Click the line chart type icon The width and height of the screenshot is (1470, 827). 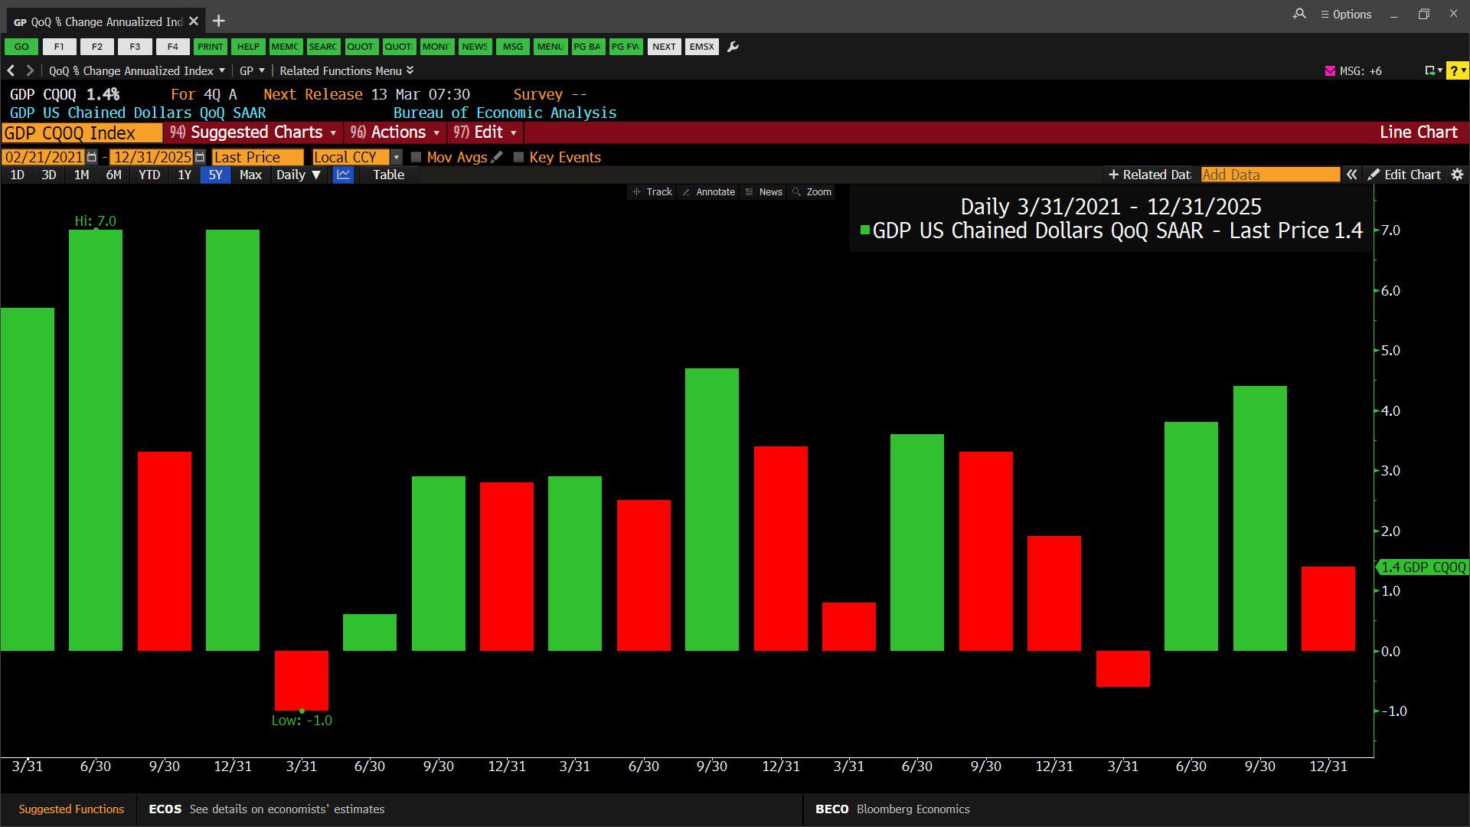(343, 175)
